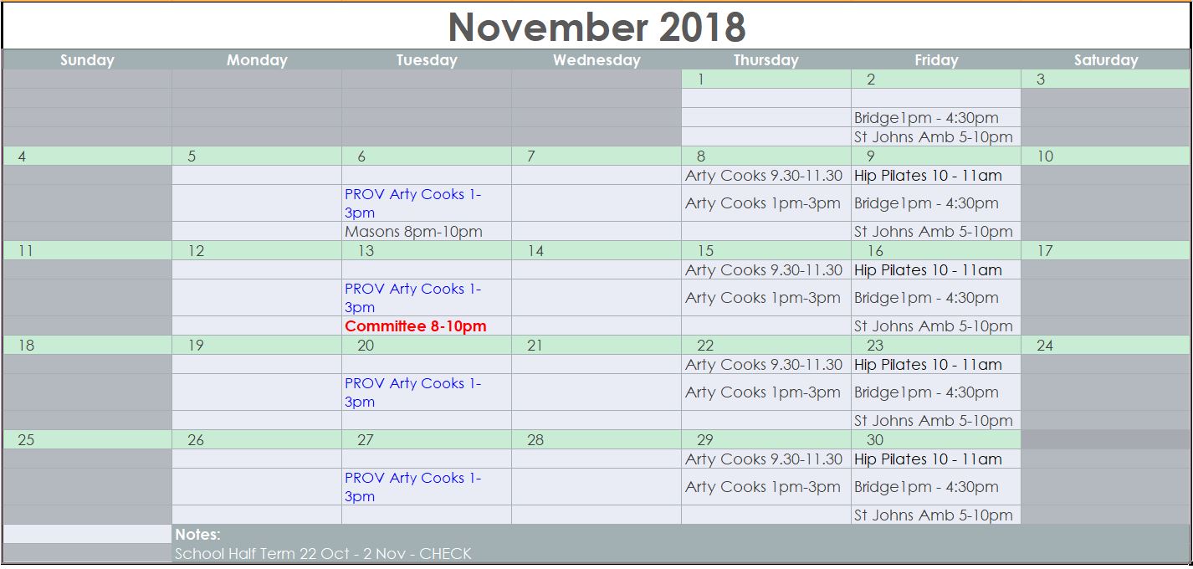Click date cell number 19
This screenshot has width=1193, height=569.
click(x=257, y=346)
